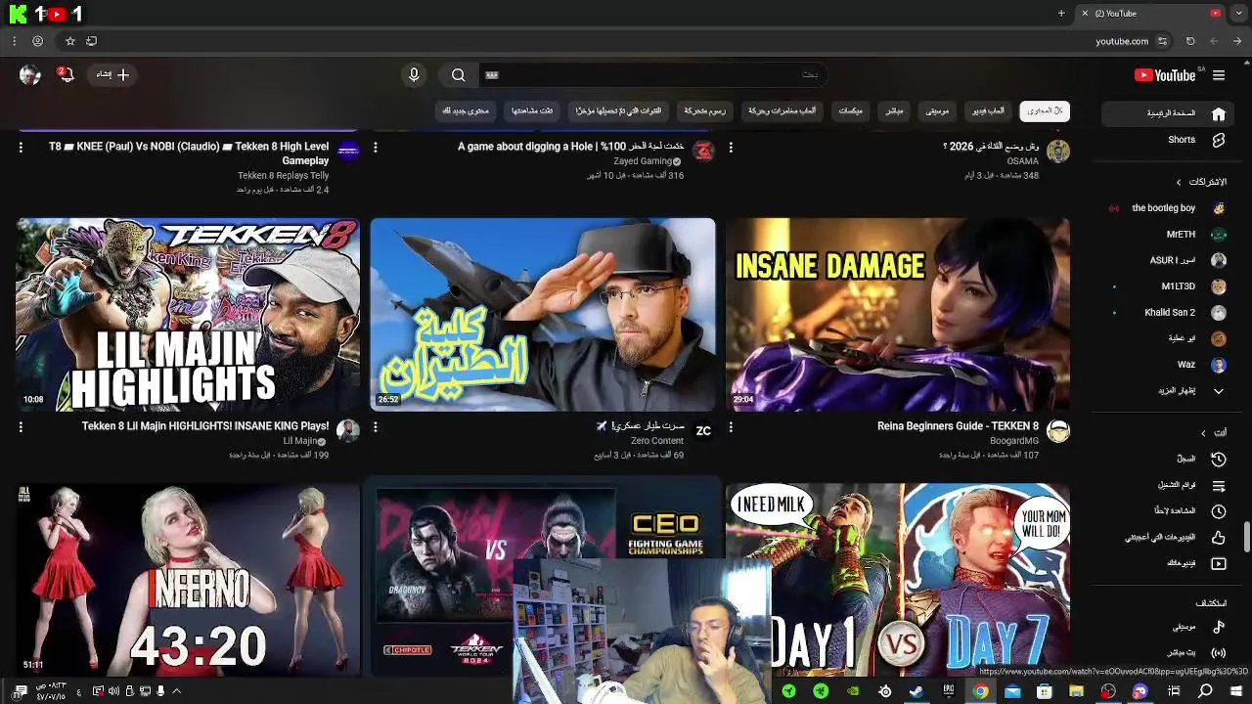
Task: Select the video games (ألعاب فيديو) chip
Action: [x=988, y=110]
